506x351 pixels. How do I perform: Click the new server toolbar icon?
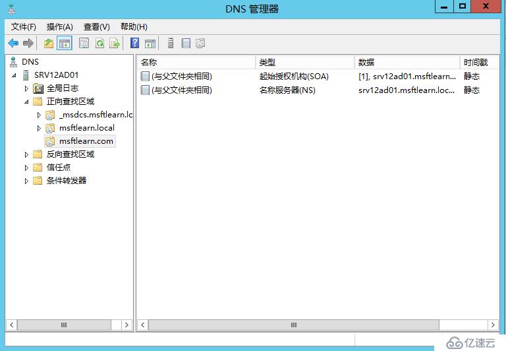171,43
